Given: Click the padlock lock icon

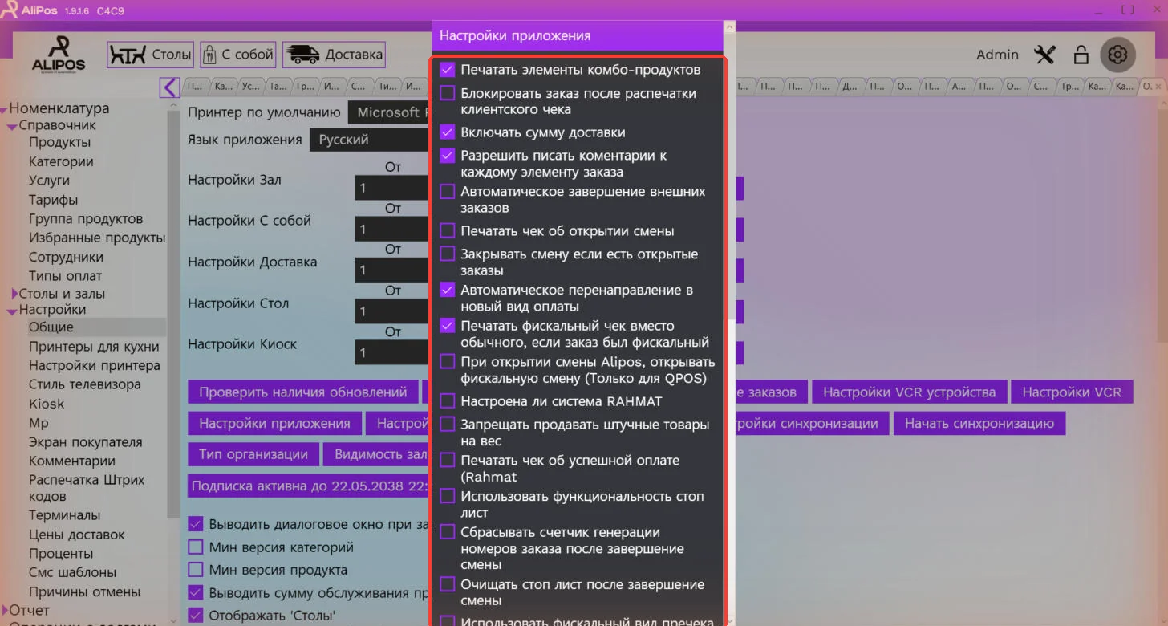Looking at the screenshot, I should tap(1081, 55).
